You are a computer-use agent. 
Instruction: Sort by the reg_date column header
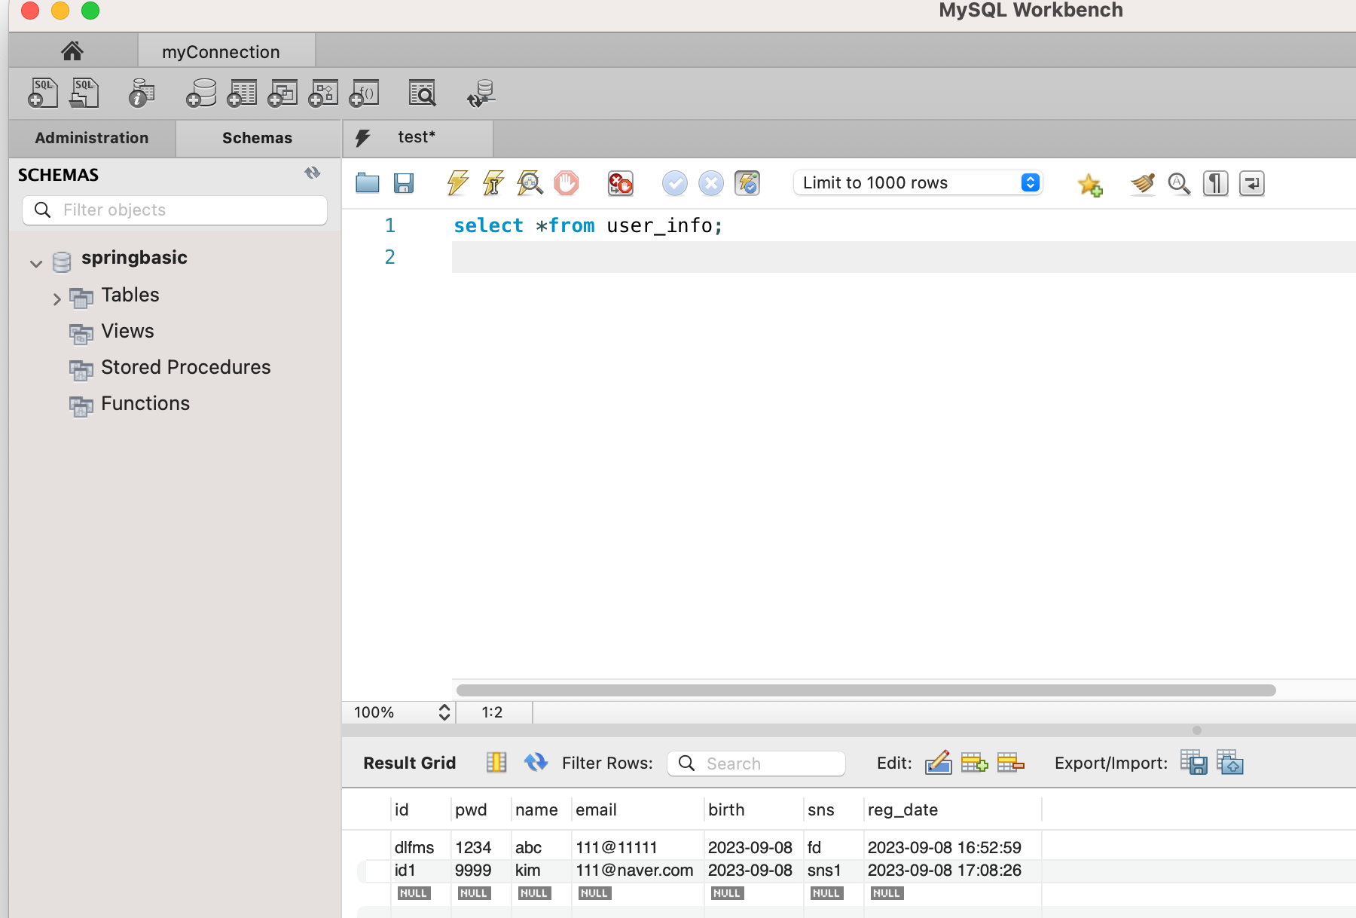[952, 809]
